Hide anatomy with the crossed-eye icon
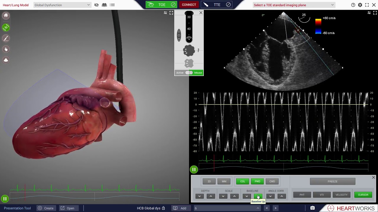This screenshot has height=212, width=378. point(96,5)
